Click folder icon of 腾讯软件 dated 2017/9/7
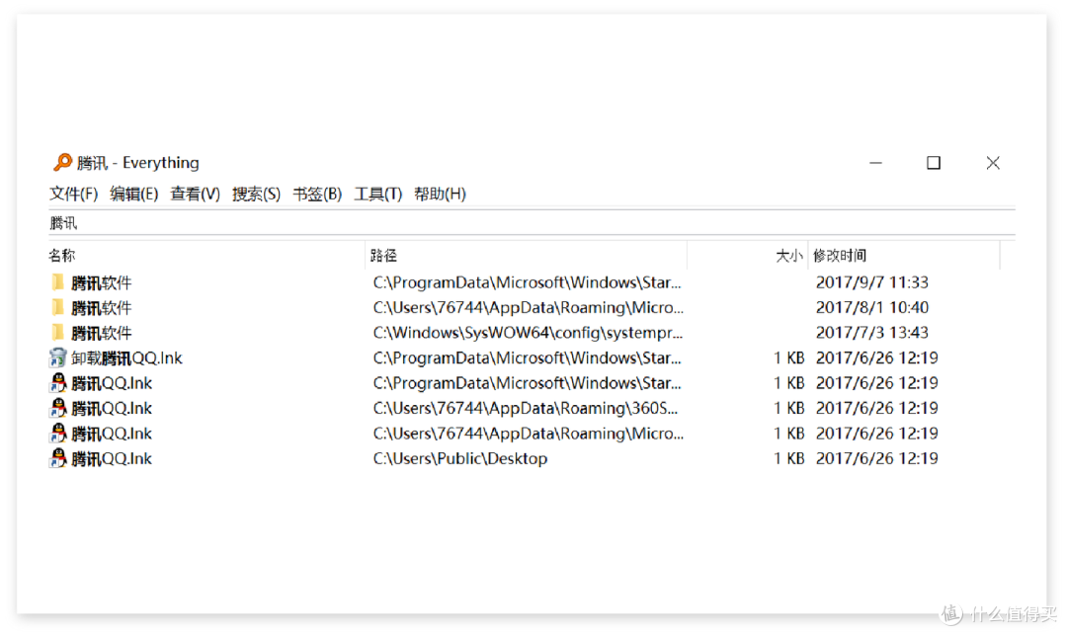This screenshot has height=636, width=1067. [58, 281]
